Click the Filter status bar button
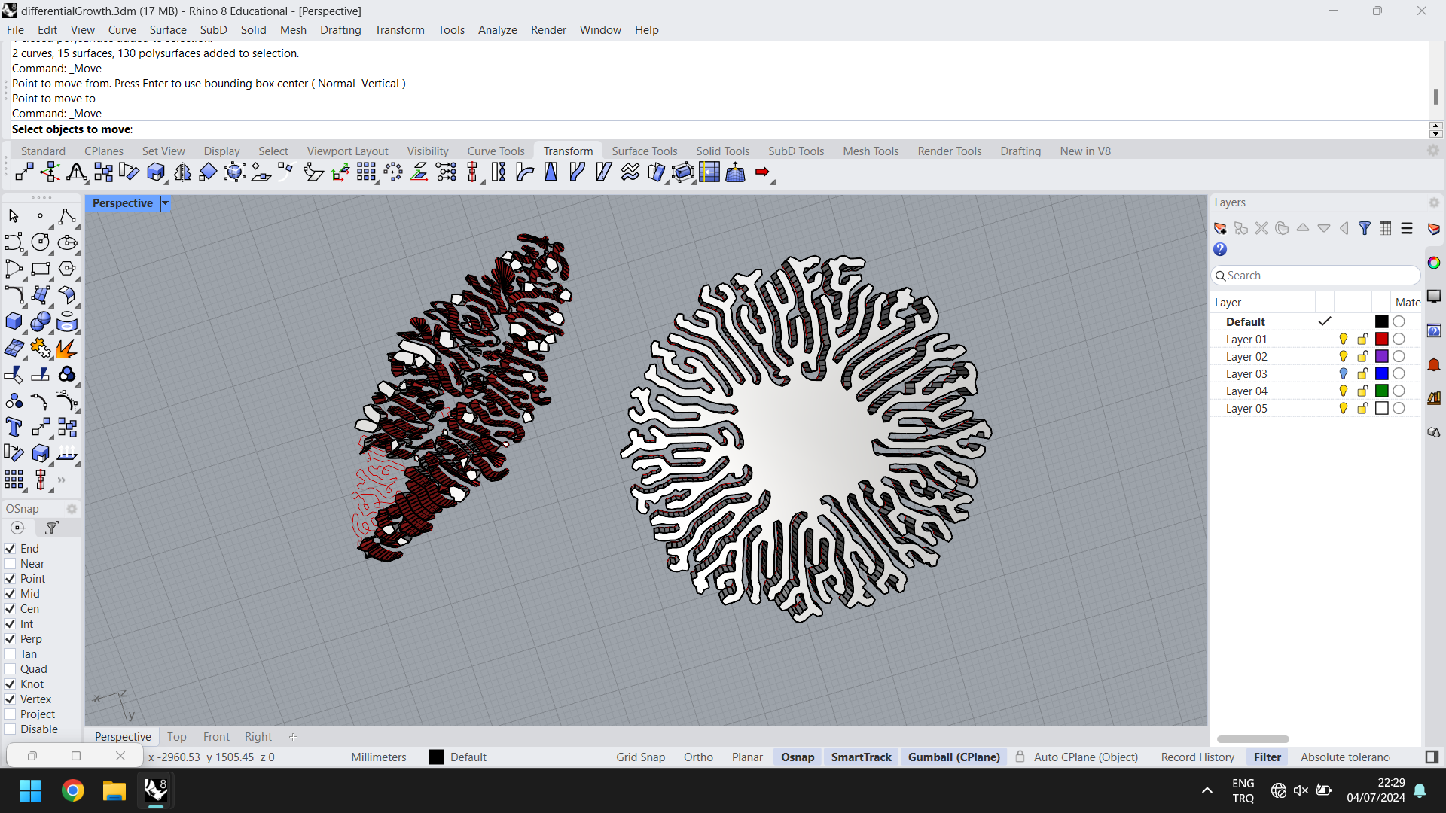This screenshot has height=813, width=1446. [x=1267, y=757]
